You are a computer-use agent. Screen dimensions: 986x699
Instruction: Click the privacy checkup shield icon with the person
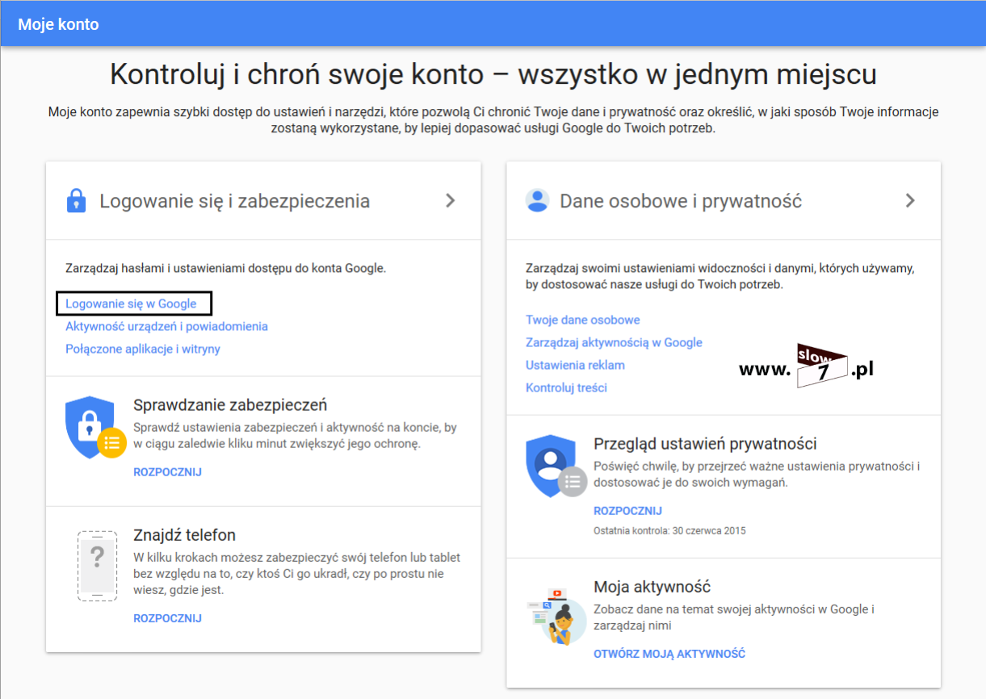point(556,467)
